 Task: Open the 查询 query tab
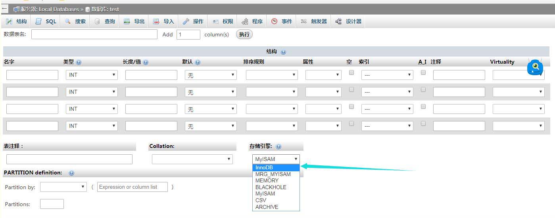105,21
